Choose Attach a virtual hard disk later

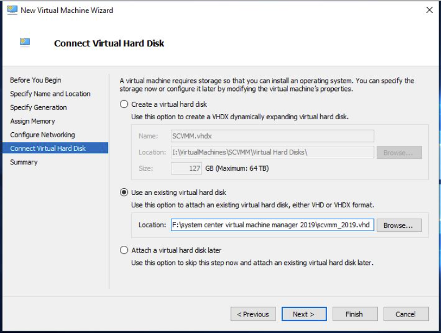pyautogui.click(x=124, y=250)
